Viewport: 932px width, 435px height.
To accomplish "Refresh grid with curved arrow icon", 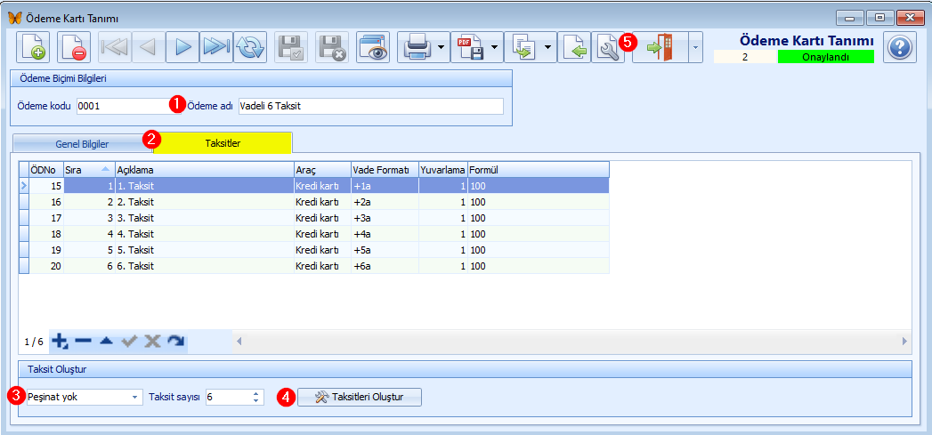I will pos(175,341).
